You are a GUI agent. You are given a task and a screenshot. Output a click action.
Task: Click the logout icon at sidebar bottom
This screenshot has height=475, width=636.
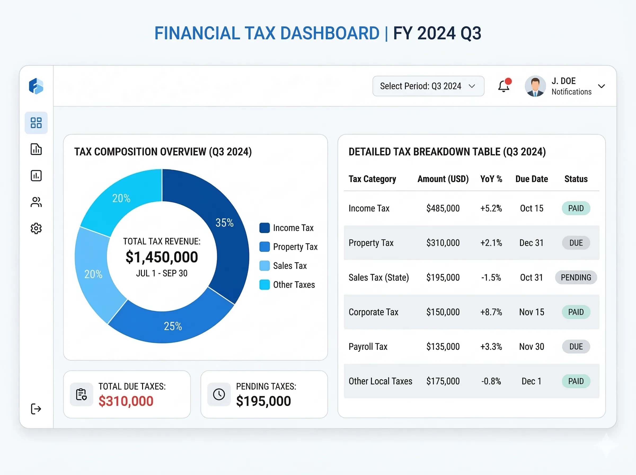(x=36, y=409)
